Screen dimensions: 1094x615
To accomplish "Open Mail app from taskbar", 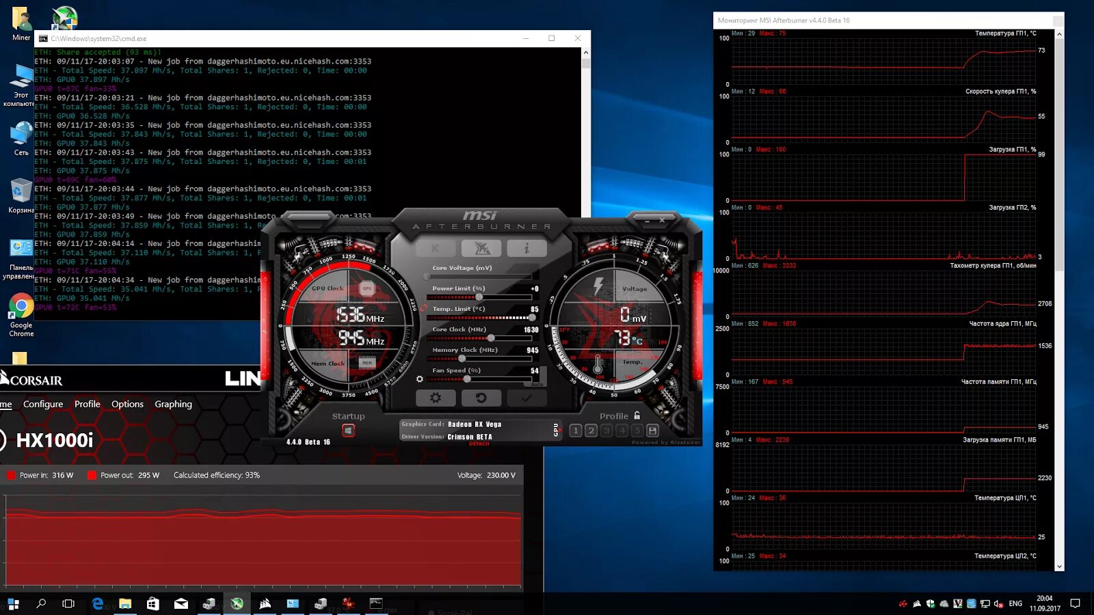I will (181, 604).
